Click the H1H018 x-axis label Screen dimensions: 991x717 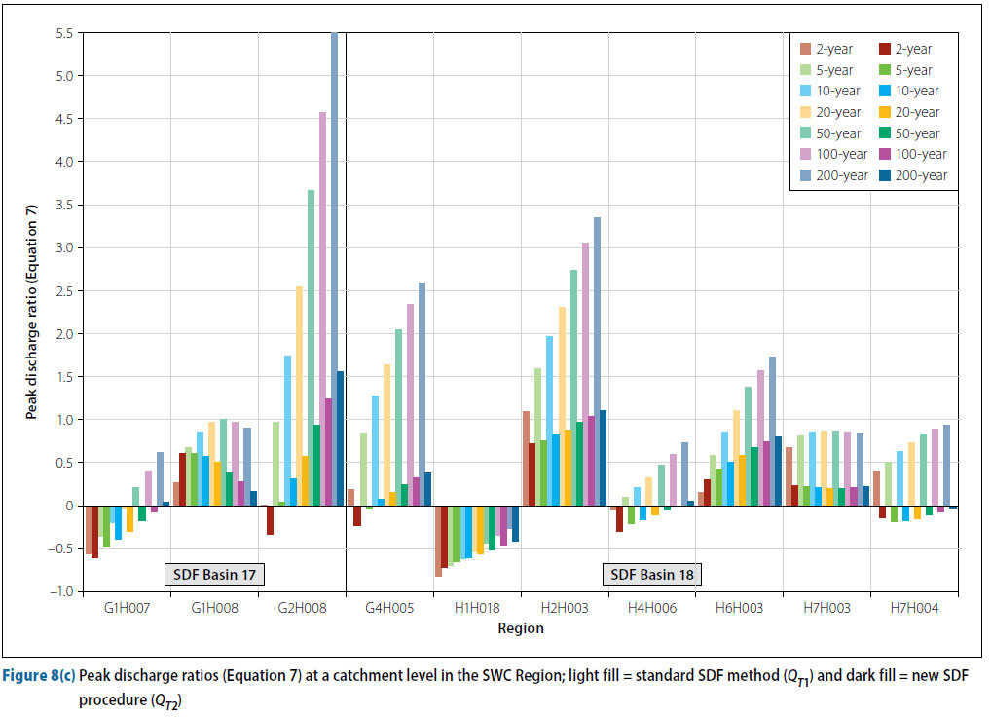point(476,608)
